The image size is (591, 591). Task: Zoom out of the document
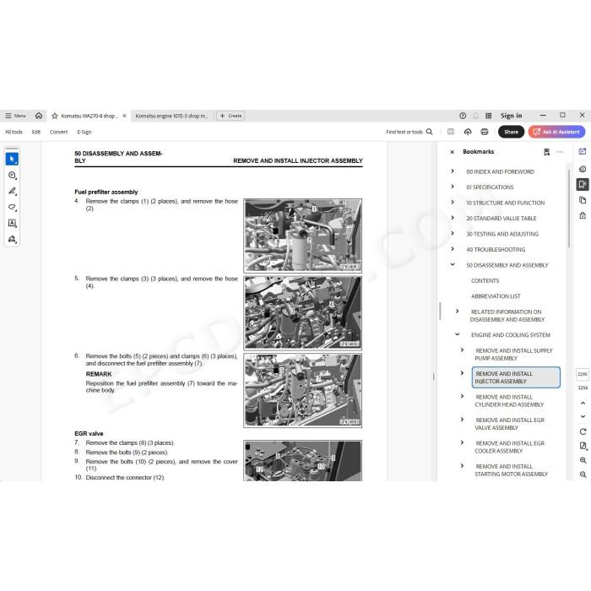583,474
